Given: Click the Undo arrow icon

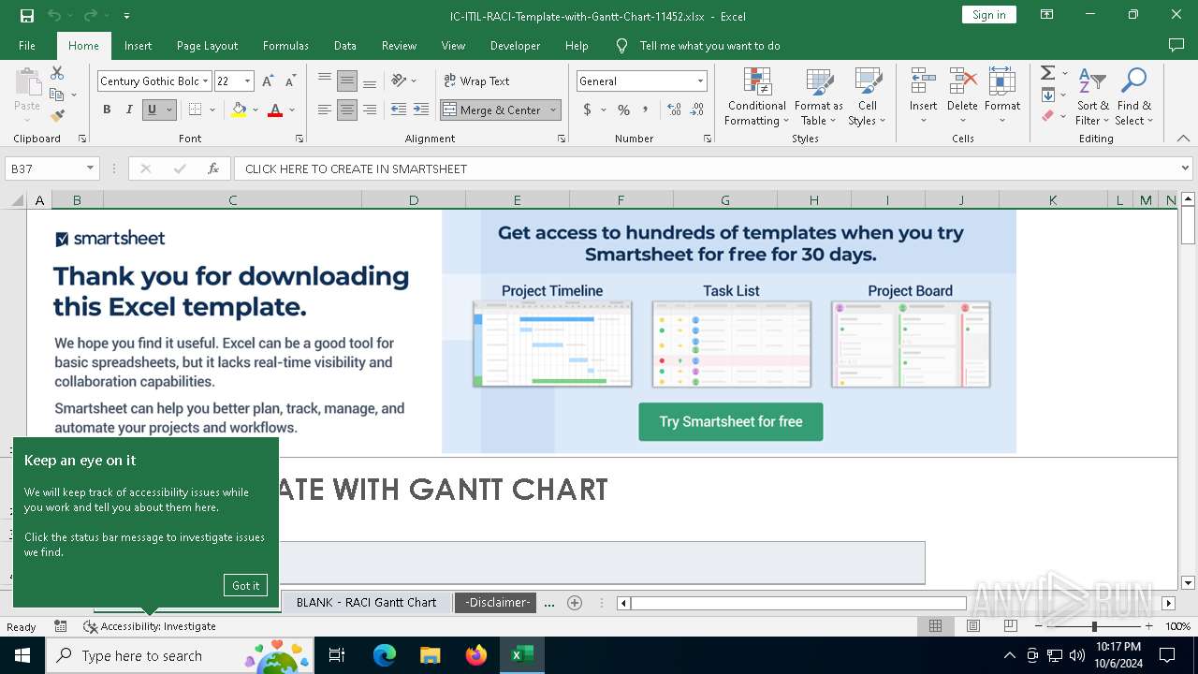Looking at the screenshot, I should [x=54, y=15].
